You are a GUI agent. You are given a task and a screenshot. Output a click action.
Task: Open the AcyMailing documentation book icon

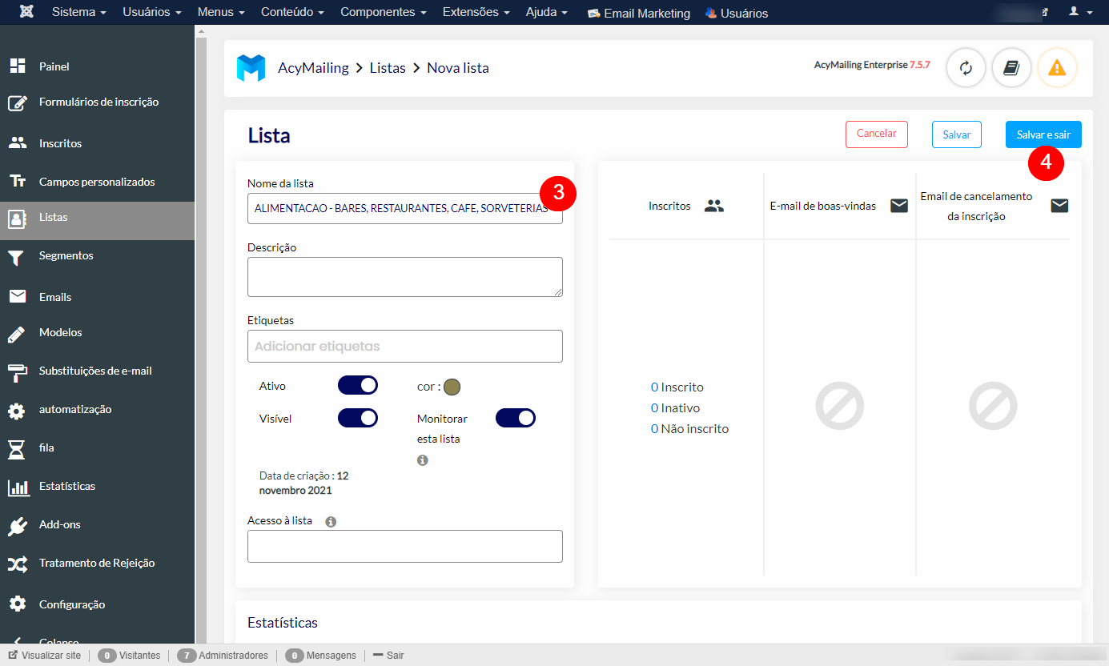point(1011,68)
